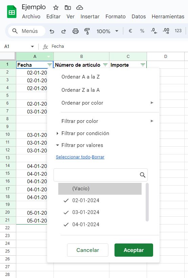Click the move to folder icon

click(68, 8)
